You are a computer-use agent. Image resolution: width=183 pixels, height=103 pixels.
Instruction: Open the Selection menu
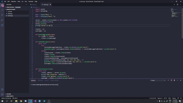(13, 1)
